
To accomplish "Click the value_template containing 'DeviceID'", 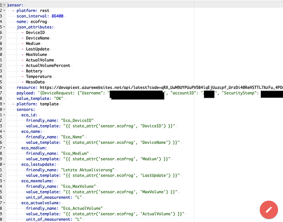I will [x=100, y=126].
